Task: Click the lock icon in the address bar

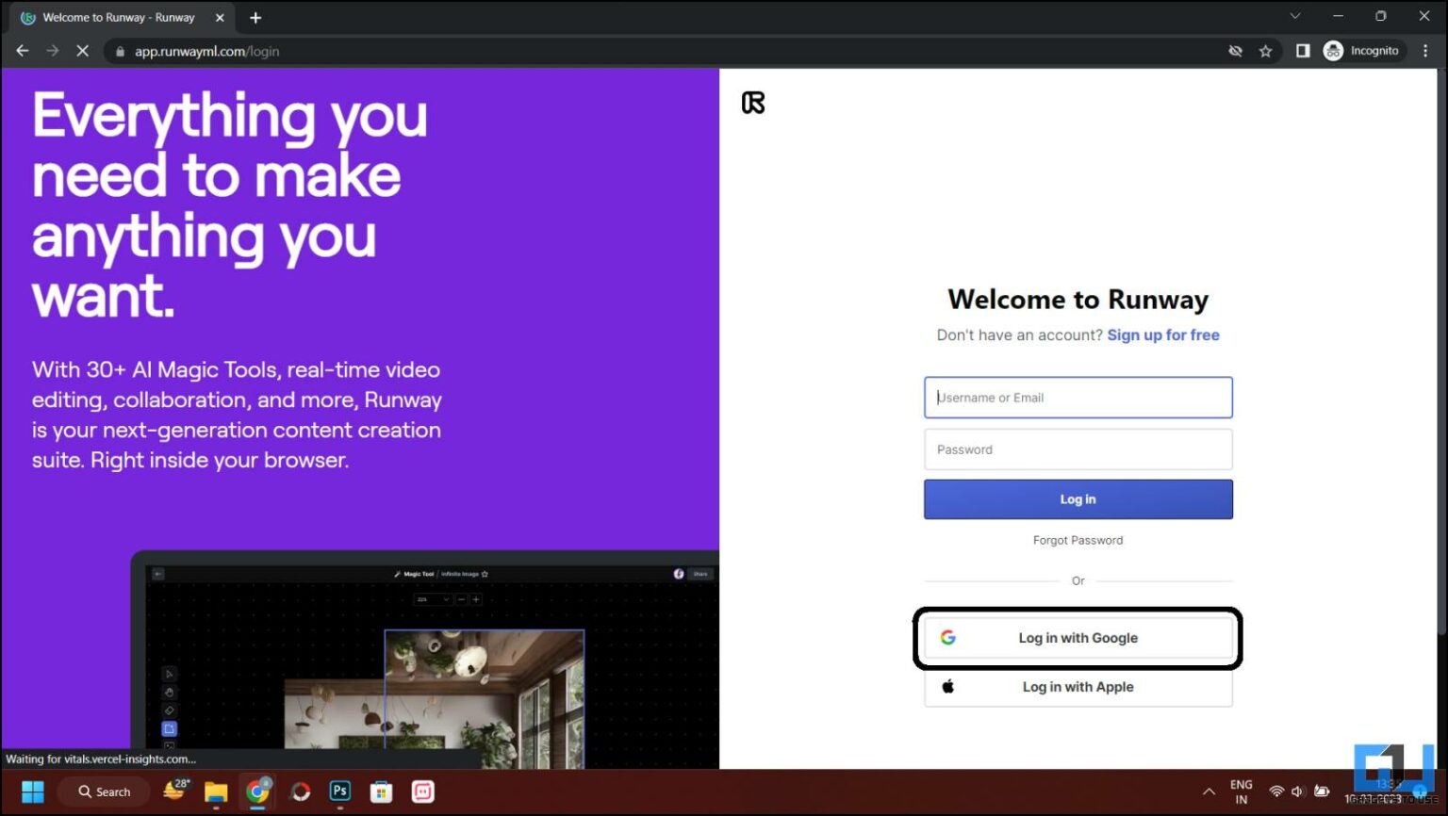Action: [120, 51]
